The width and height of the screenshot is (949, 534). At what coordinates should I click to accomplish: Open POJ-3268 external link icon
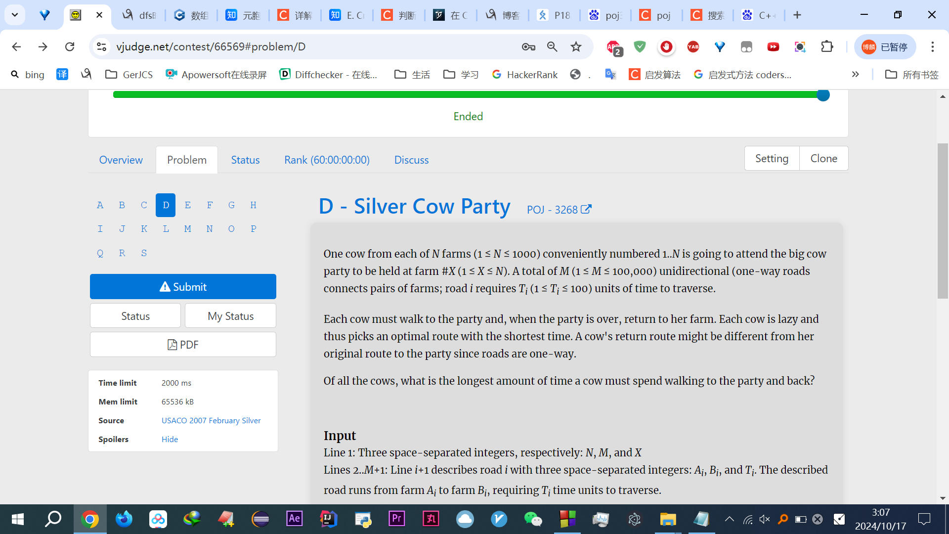tap(586, 209)
